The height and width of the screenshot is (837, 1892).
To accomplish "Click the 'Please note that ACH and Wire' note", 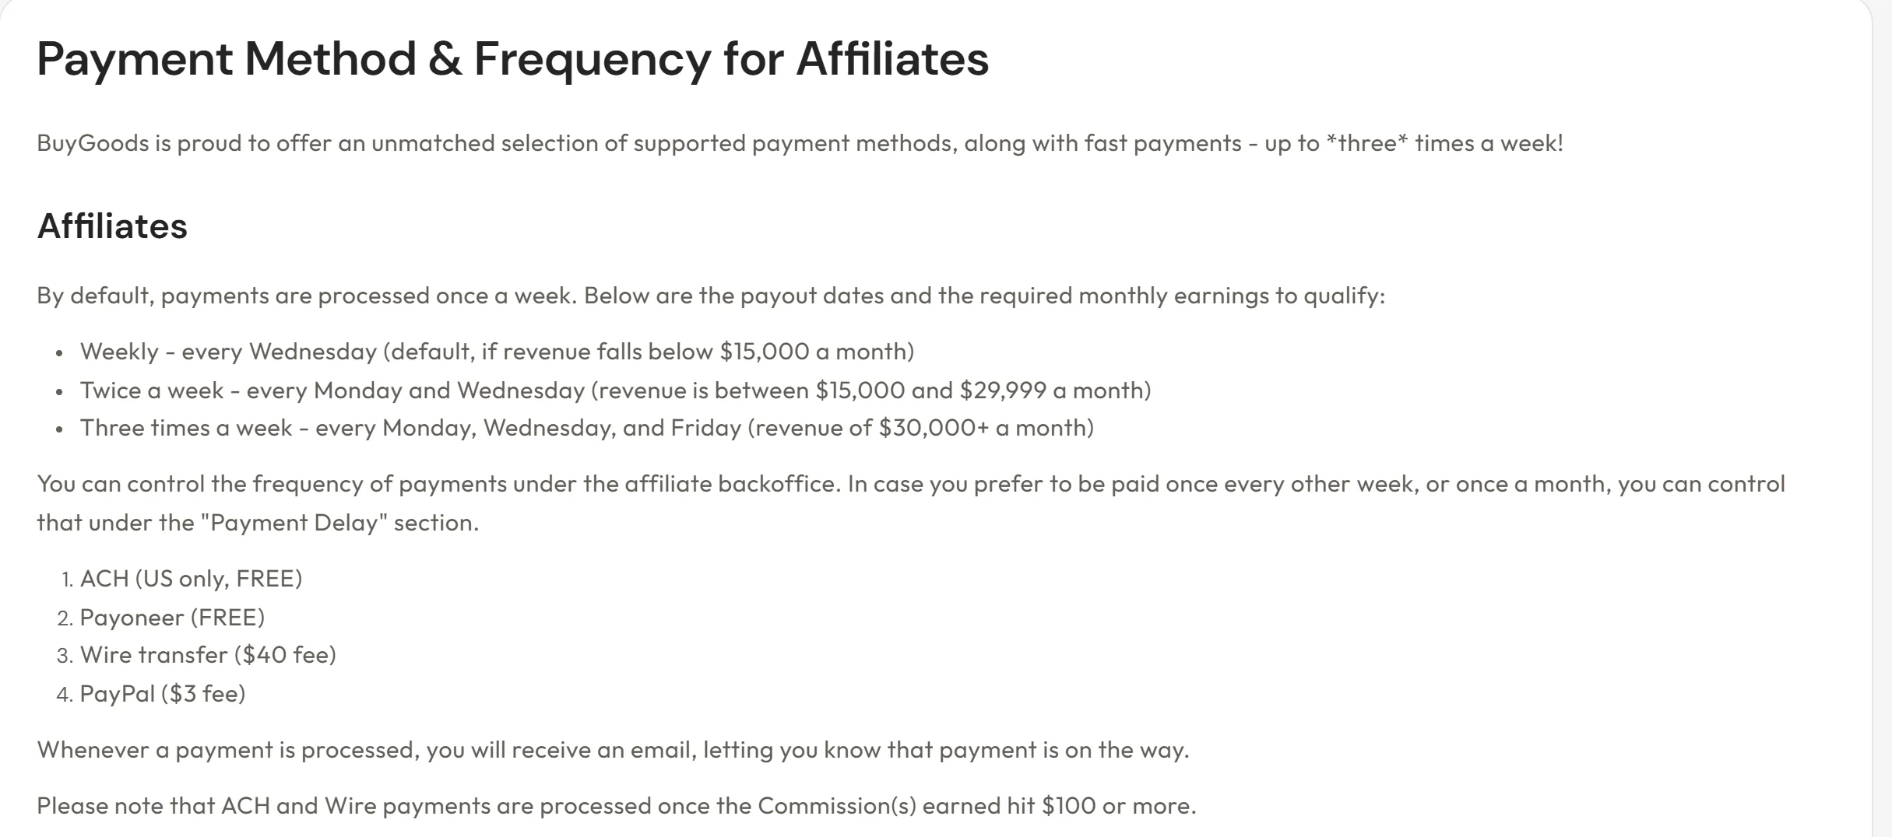I will tap(616, 806).
